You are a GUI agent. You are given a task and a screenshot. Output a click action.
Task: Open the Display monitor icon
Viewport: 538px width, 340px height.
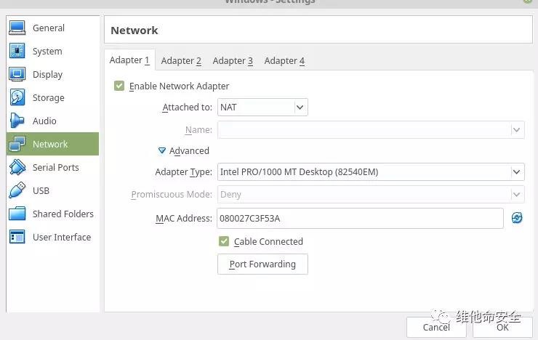pos(17,75)
